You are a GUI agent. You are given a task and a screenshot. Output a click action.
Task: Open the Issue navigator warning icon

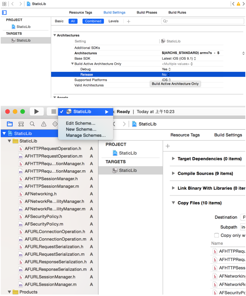pyautogui.click(x=44, y=124)
